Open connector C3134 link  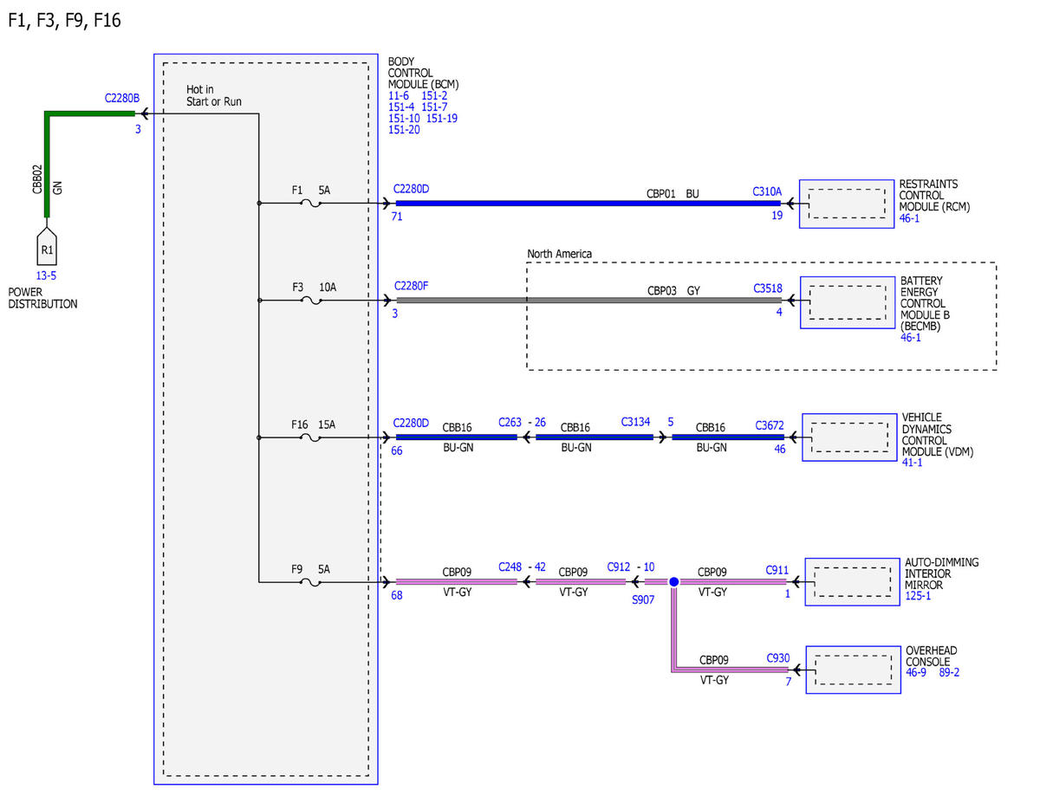637,423
